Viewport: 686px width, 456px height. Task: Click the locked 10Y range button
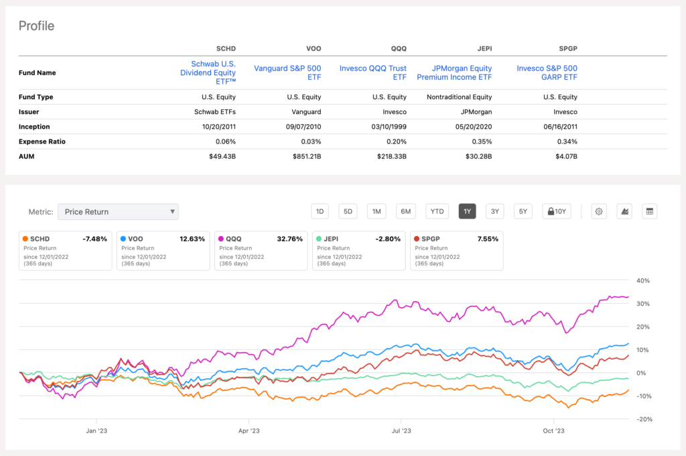coord(557,212)
